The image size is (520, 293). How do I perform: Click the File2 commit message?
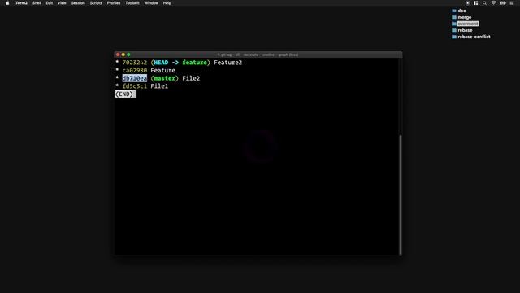[x=191, y=78]
